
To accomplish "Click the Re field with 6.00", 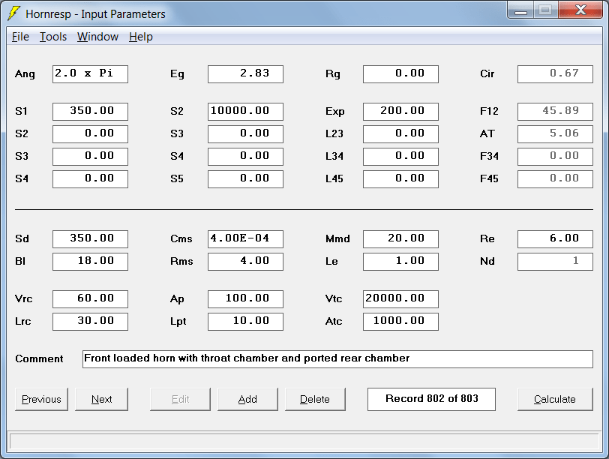I will [556, 239].
